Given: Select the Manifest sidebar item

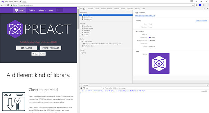Looking at the screenshot, I should pos(106,15).
